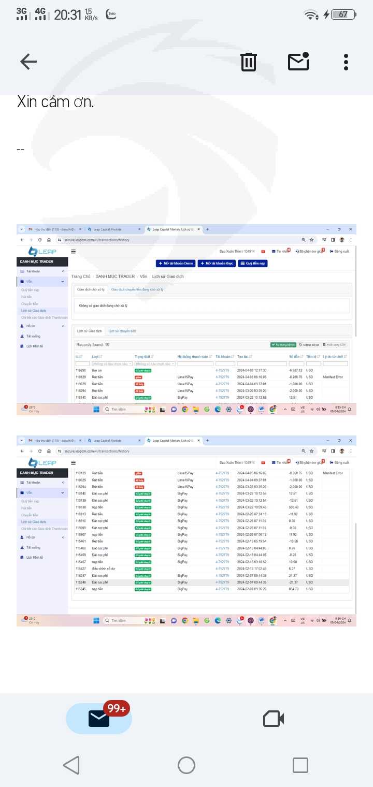The image size is (373, 787).
Task: Click the "Xuất sang CSV" export button
Action: click(x=335, y=344)
